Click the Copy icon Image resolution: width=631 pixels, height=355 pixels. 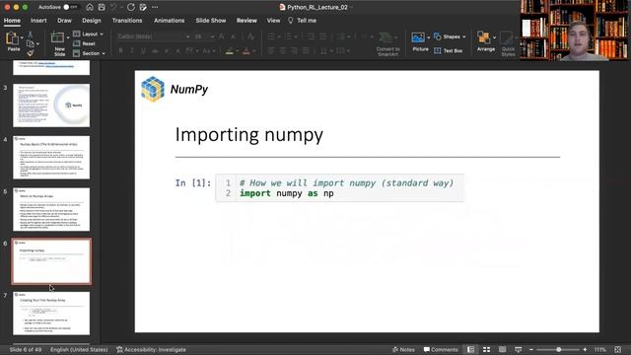[x=31, y=43]
